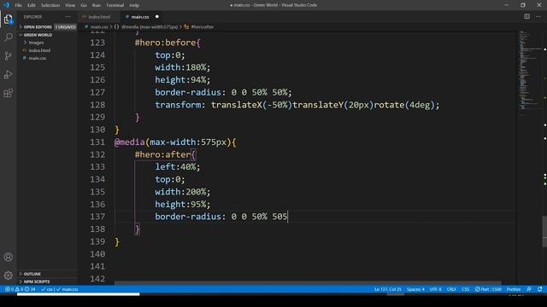Viewport: 547px width, 307px height.
Task: Expand the Open Editors section
Action: (38, 26)
